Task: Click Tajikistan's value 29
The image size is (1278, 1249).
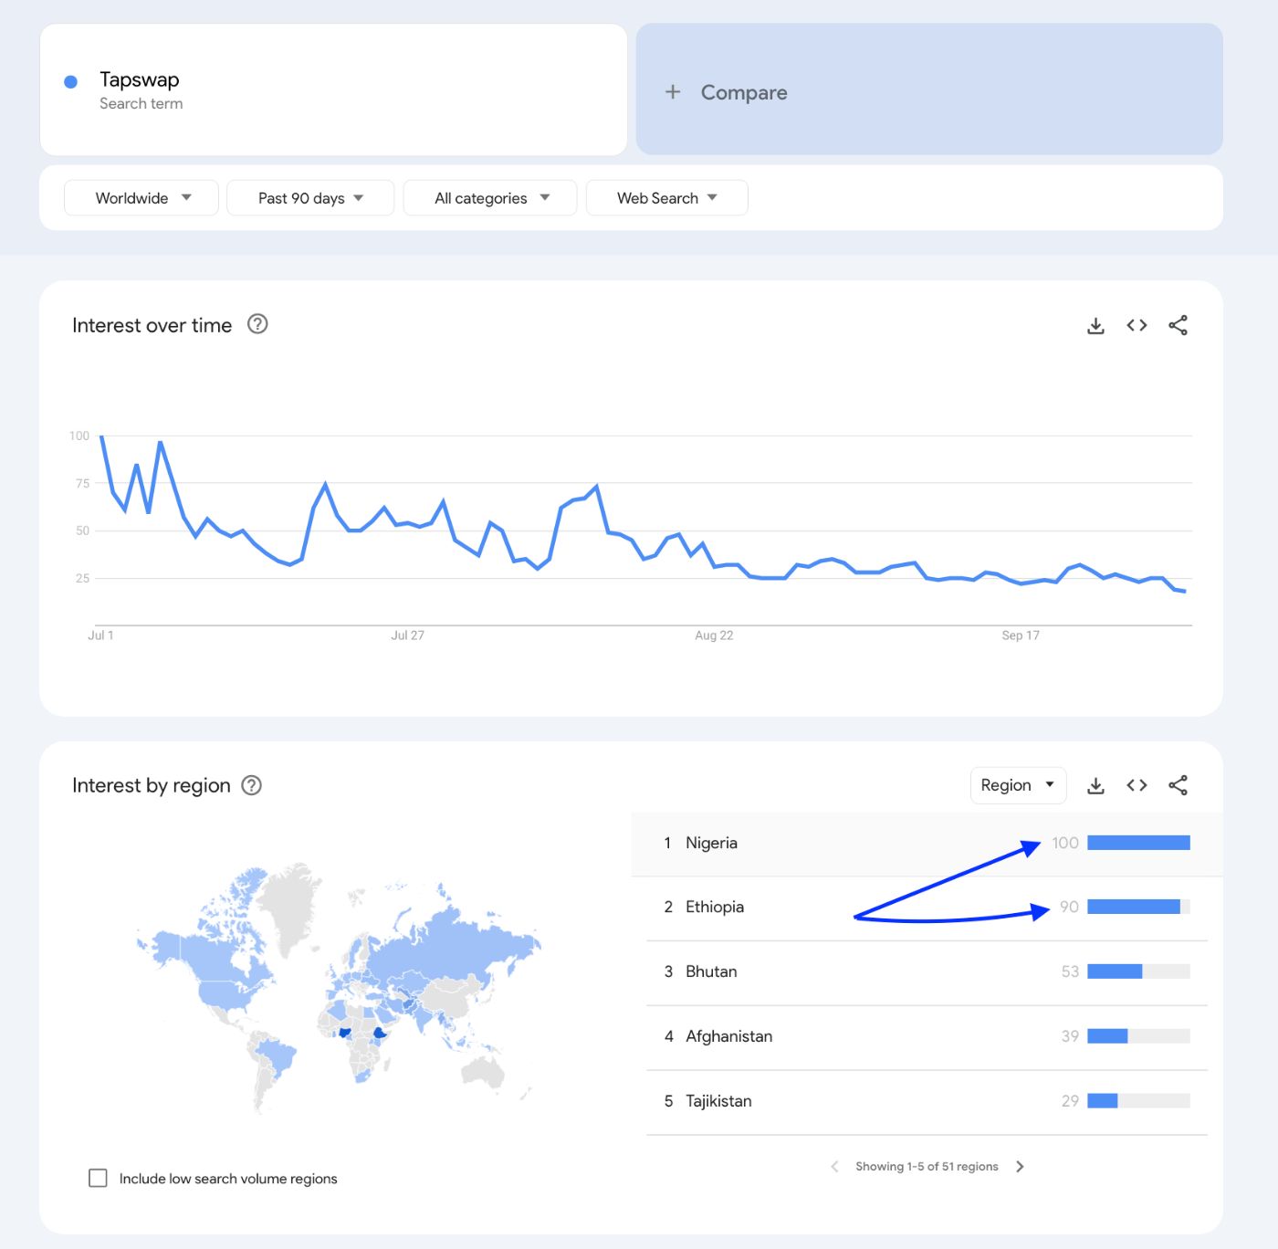Action: (x=1070, y=1101)
